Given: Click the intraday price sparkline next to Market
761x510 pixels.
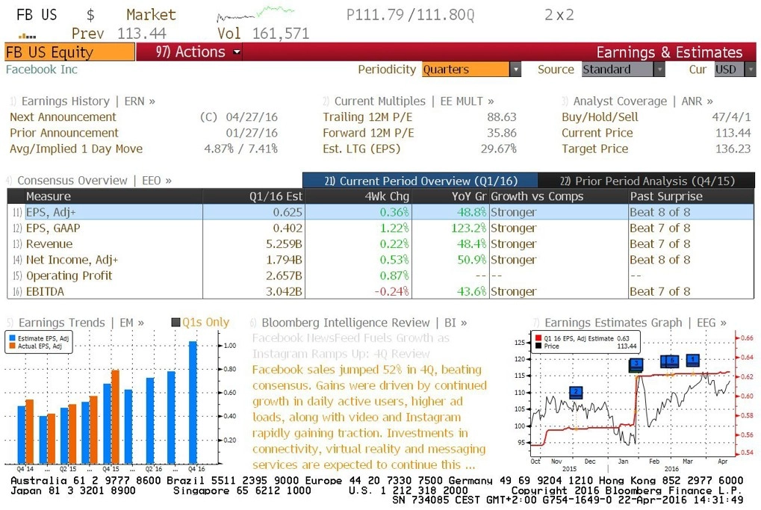Looking at the screenshot, I should (x=255, y=13).
